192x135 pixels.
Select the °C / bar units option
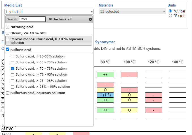170,11
